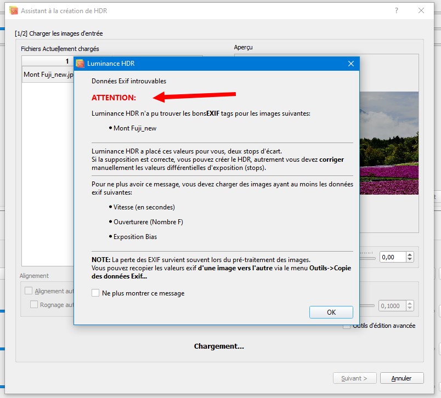Click the Assistant HDR wizard title icon
441x398 pixels.
(14, 10)
